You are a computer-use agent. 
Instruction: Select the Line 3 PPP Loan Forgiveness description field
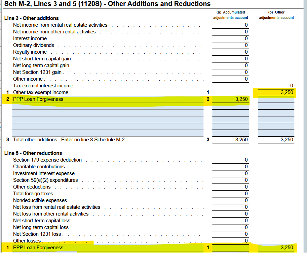[108, 99]
